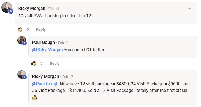This screenshot has height=107, width=201.
Task: Follow the @Ricky Morgan mention link
Action: pos(47,50)
